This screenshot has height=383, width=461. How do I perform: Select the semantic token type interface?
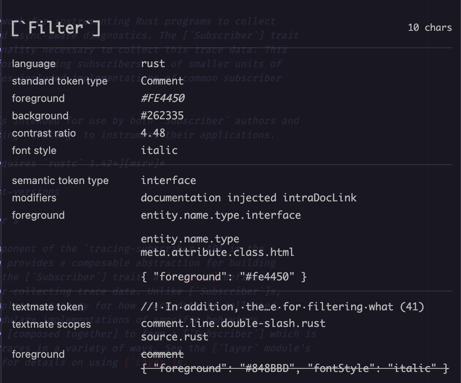168,180
